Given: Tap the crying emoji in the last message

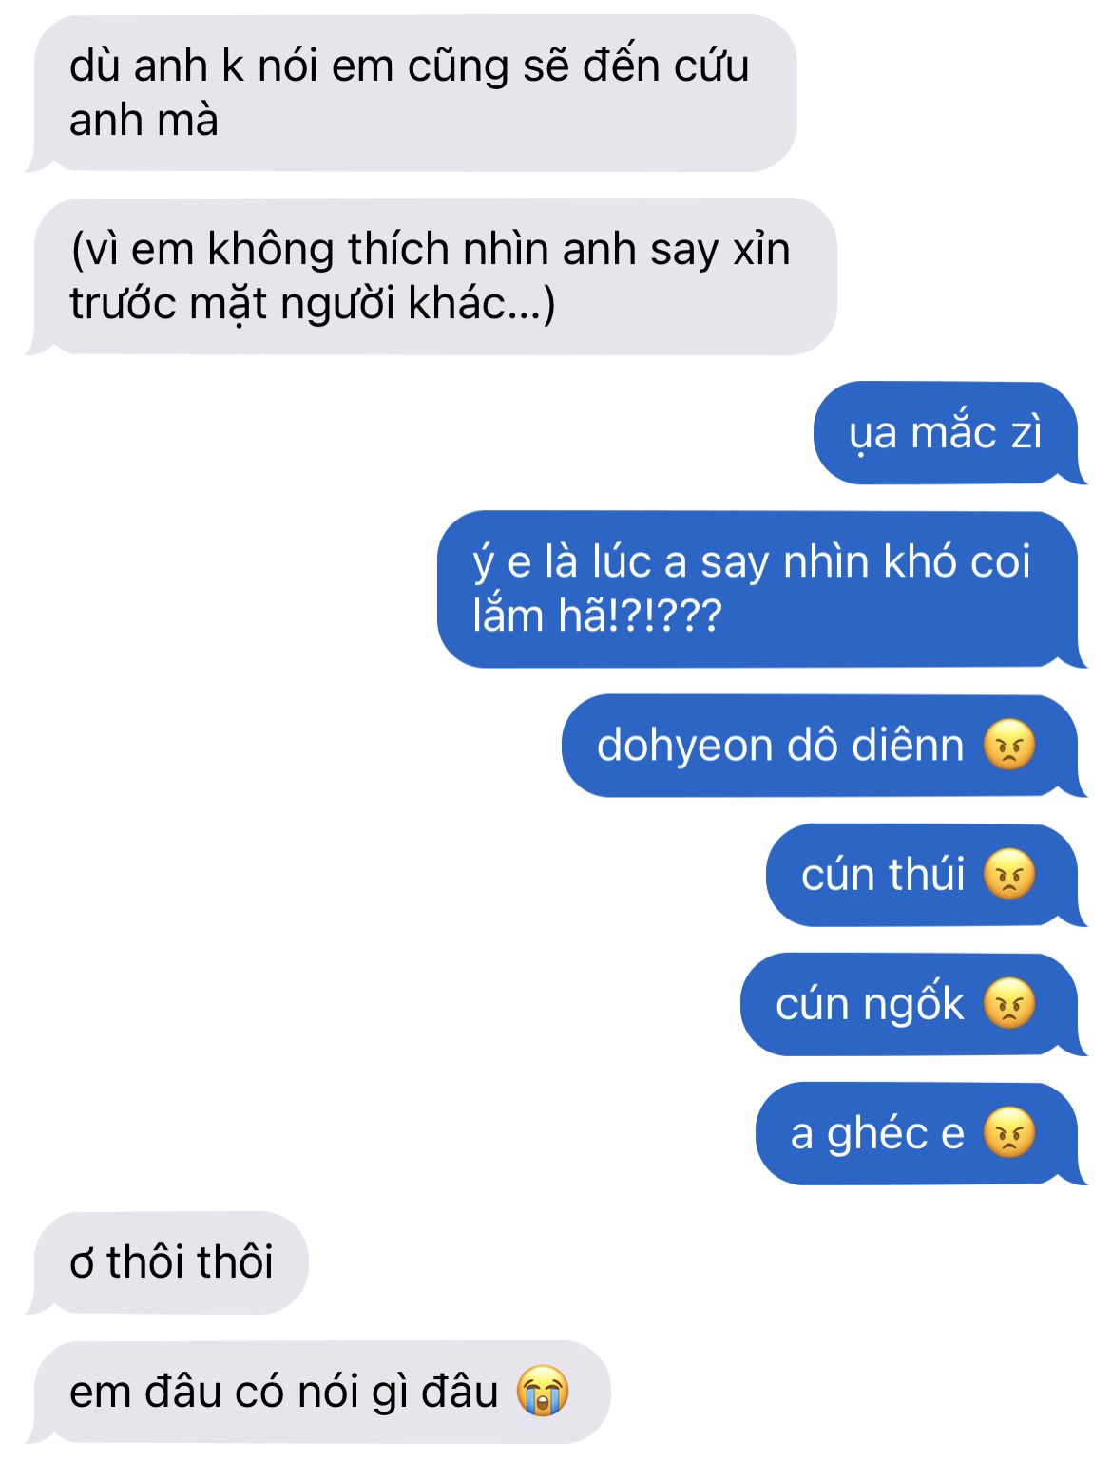Looking at the screenshot, I should point(543,1392).
